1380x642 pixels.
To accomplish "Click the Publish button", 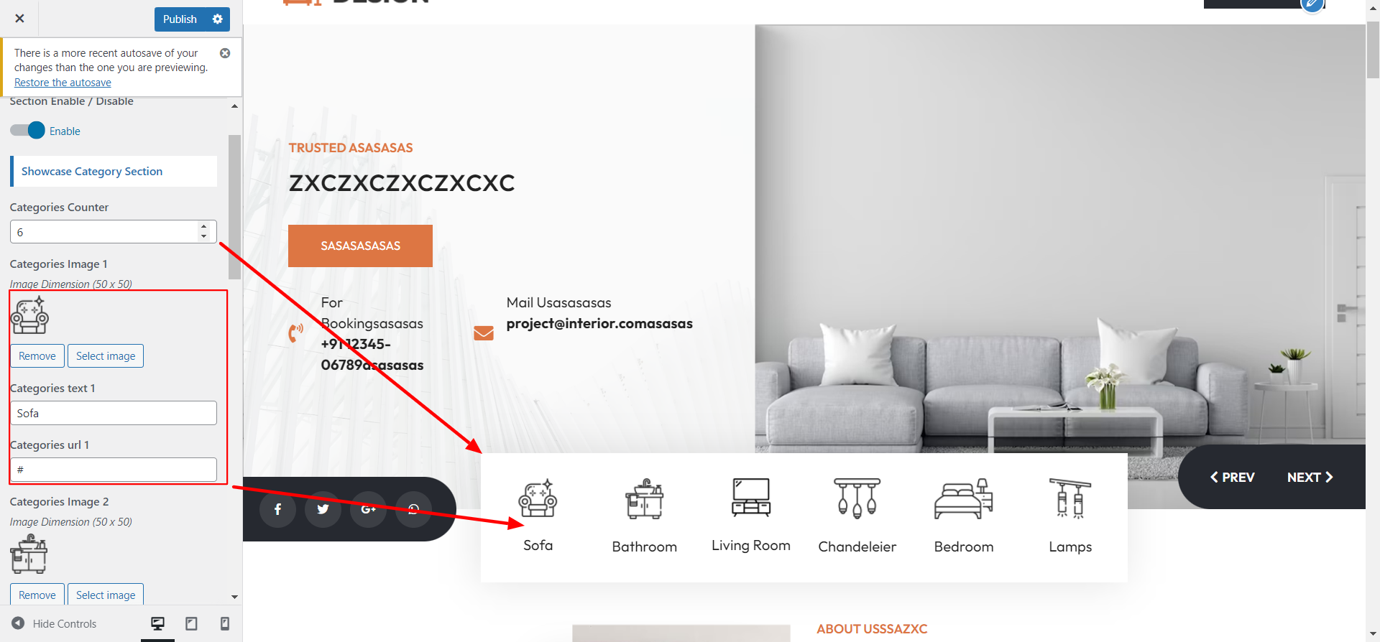I will (180, 19).
